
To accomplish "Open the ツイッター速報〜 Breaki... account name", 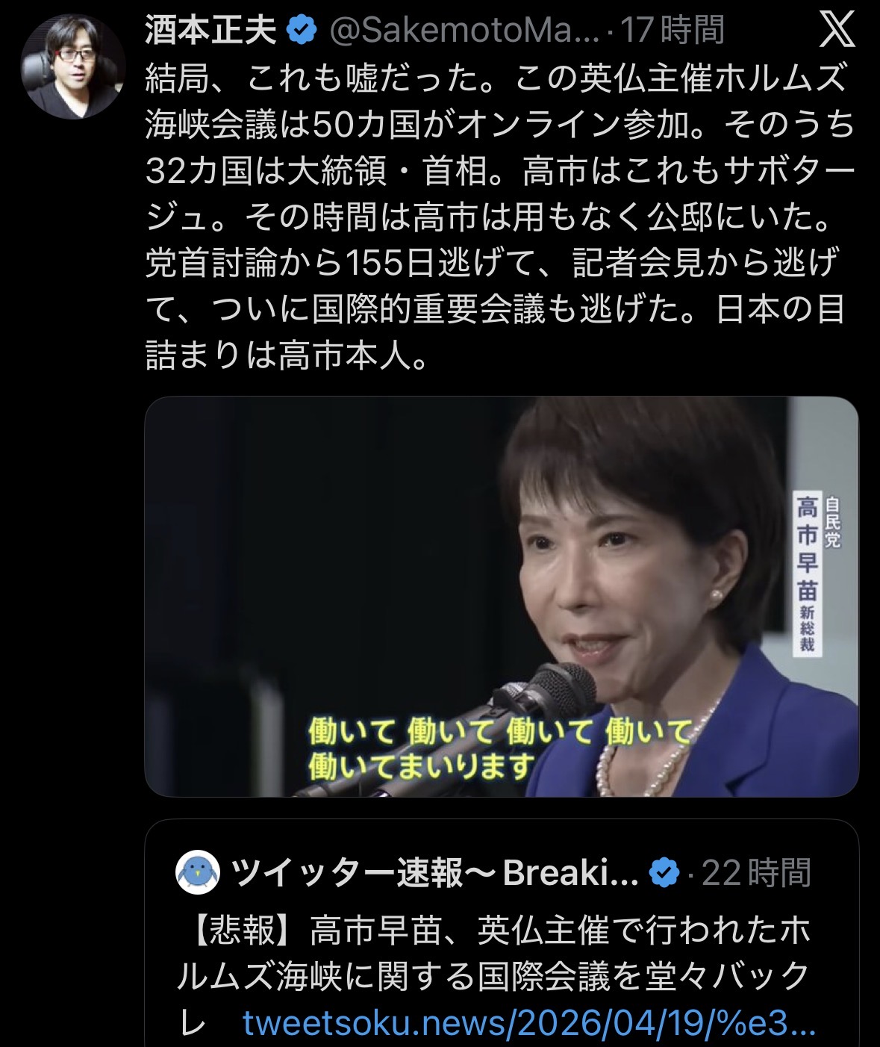I will (x=435, y=872).
